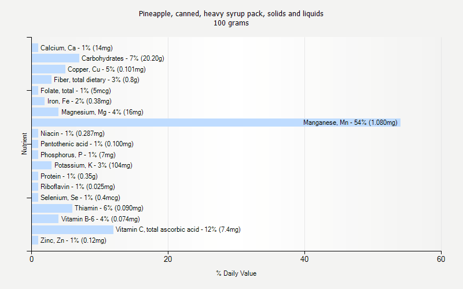This screenshot has height=289, width=463.
Task: Click the Manganese, Mn bar
Action: 216,123
